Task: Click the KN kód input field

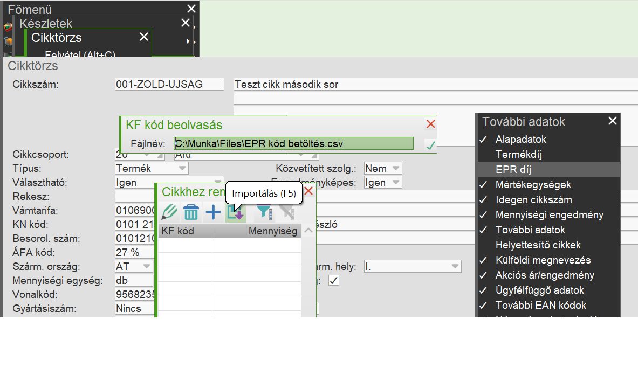Action: 135,225
